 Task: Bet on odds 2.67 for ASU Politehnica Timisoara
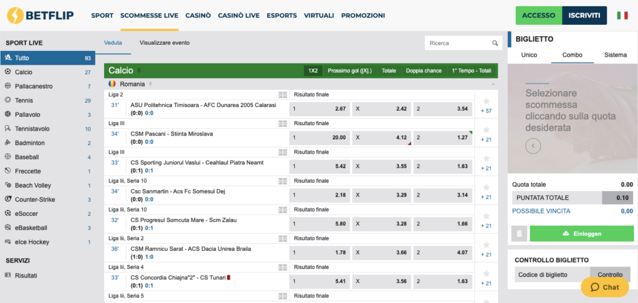point(320,109)
